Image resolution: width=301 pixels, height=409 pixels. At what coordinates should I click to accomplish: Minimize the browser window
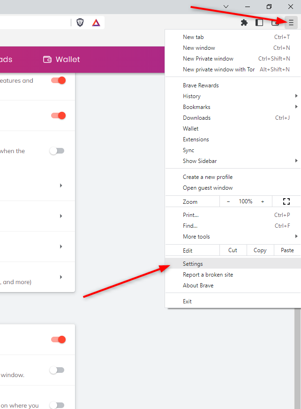[248, 7]
